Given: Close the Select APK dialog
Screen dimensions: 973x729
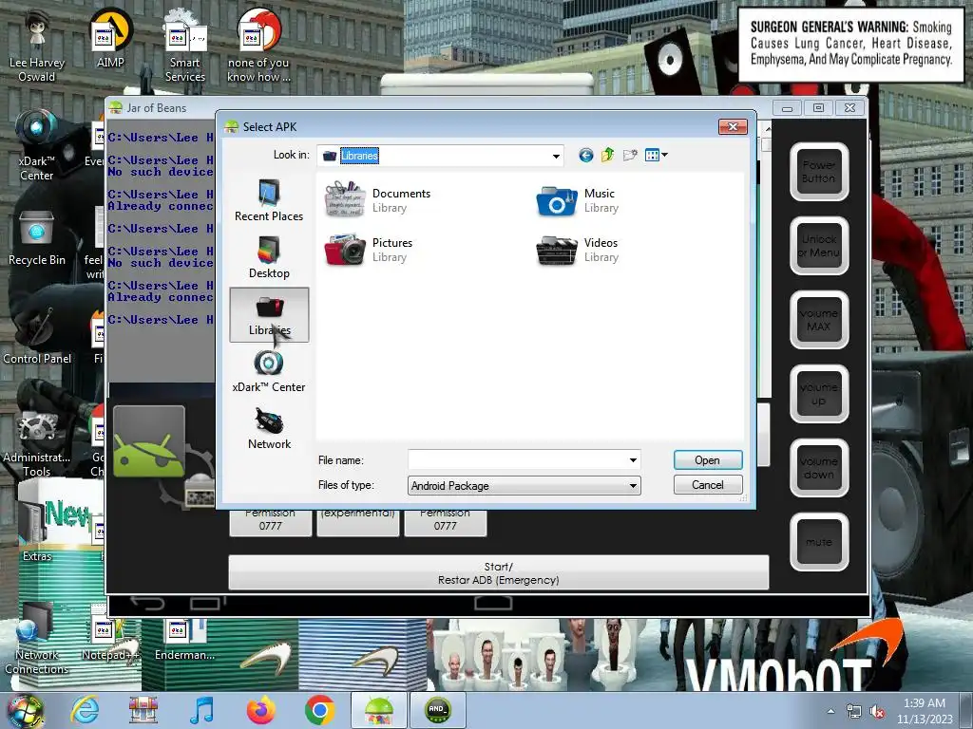Looking at the screenshot, I should pyautogui.click(x=733, y=126).
